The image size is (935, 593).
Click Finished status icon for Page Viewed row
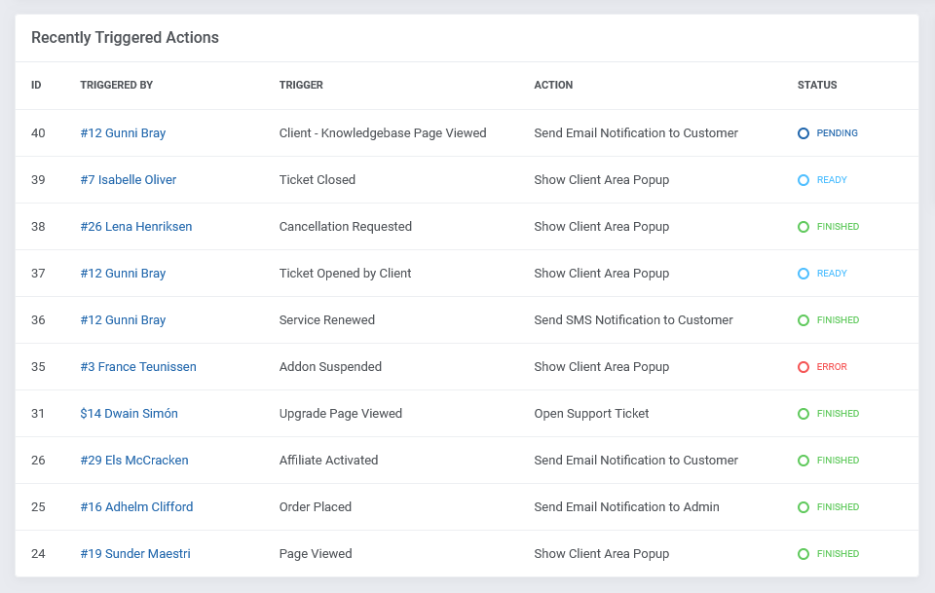coord(804,554)
